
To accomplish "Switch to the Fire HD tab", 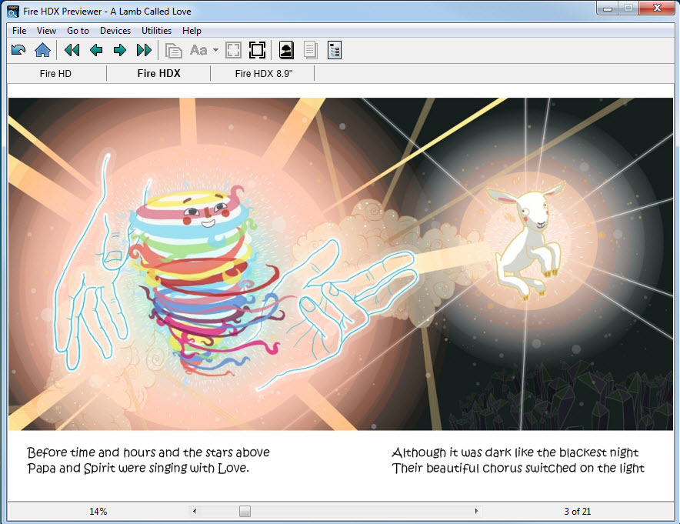I will 55,74.
